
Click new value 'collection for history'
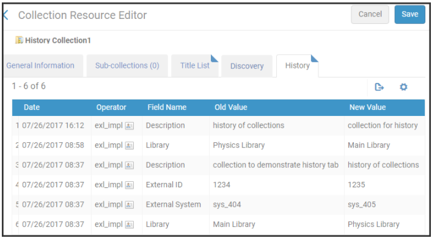(383, 126)
